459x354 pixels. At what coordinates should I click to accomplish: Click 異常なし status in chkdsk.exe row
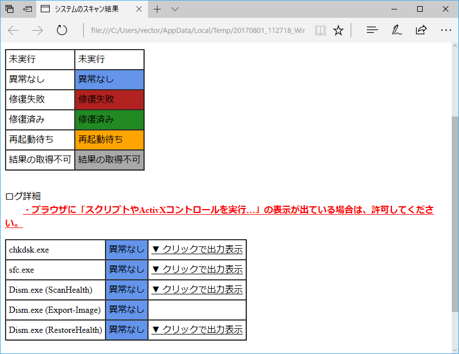click(127, 250)
